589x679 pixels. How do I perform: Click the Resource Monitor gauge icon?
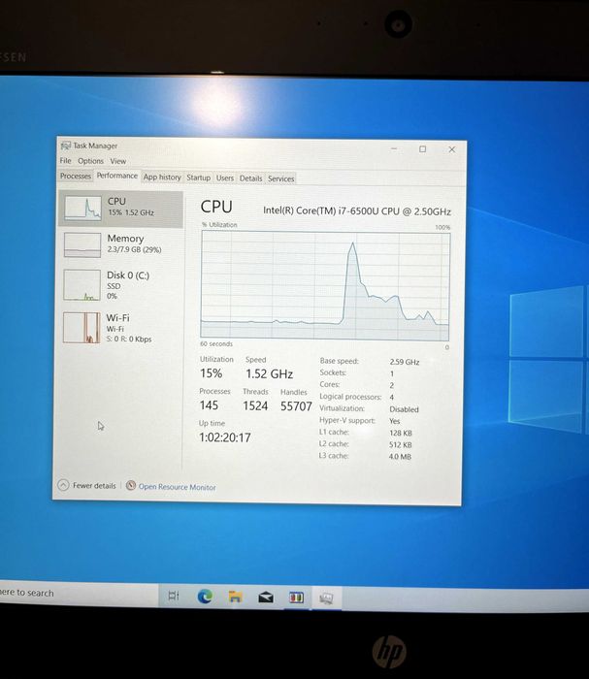point(130,485)
